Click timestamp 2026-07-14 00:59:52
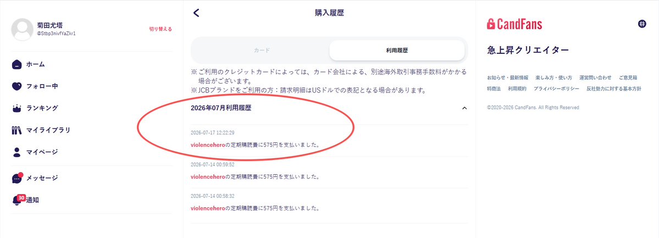 click(212, 164)
